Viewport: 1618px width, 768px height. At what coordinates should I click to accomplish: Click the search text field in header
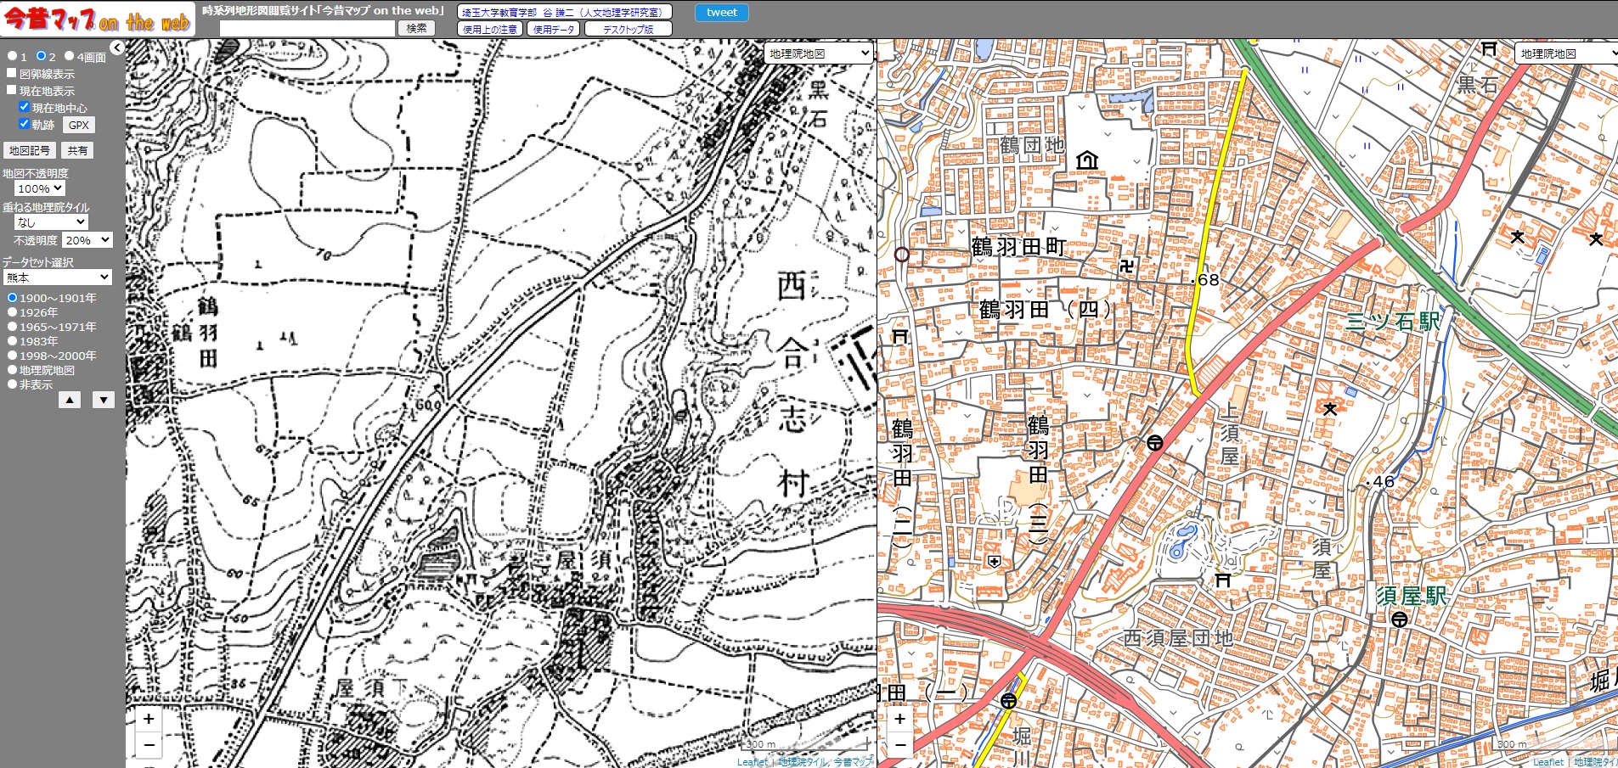pos(307,28)
